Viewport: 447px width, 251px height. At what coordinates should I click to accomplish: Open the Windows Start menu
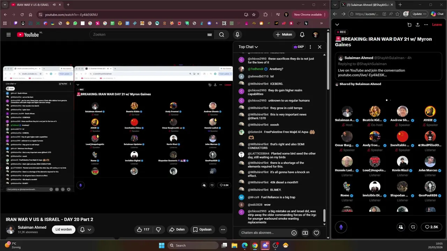pos(162,245)
